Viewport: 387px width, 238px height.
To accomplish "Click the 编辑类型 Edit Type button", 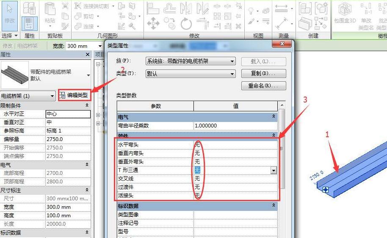I will coord(75,95).
